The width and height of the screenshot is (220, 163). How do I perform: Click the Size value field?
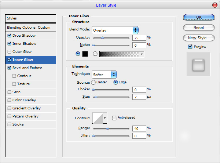(139, 97)
